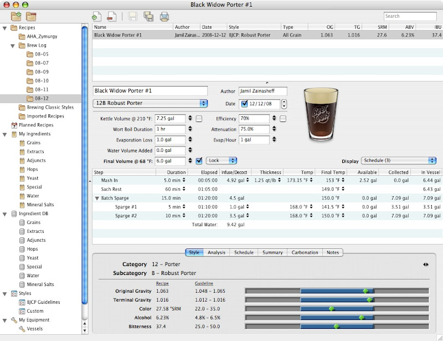Image resolution: width=443 pixels, height=341 pixels.
Task: Click the save all (stacked disks) icon
Action: (148, 16)
